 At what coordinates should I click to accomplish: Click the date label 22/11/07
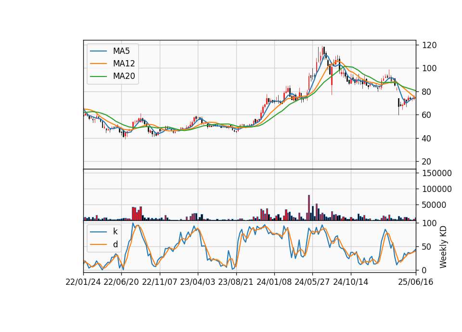click(x=159, y=282)
